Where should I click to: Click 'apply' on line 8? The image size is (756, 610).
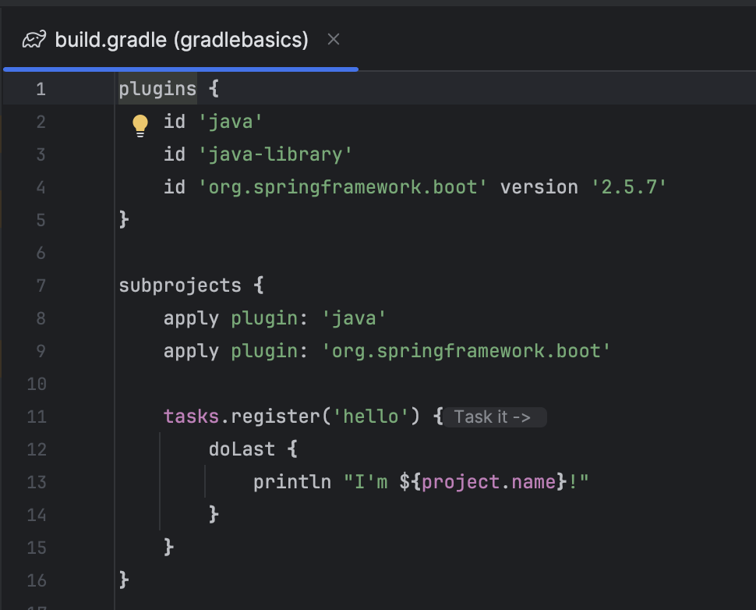[191, 319]
